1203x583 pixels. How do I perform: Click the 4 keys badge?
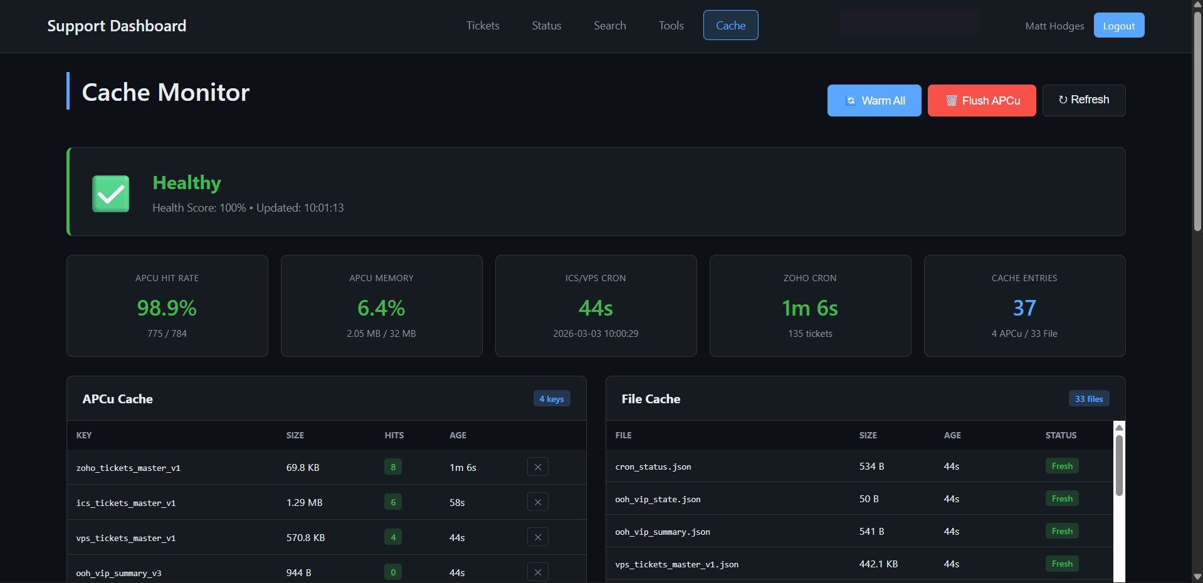(551, 398)
